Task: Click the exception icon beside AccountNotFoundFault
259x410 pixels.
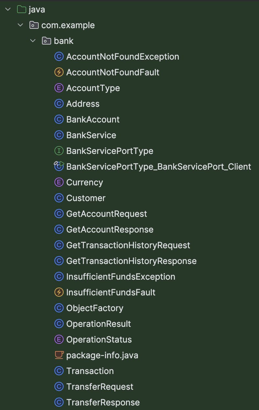Action: click(x=59, y=72)
